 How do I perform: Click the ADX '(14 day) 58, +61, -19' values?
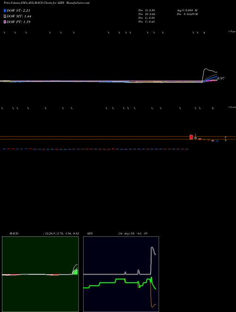pyautogui.click(x=132, y=234)
